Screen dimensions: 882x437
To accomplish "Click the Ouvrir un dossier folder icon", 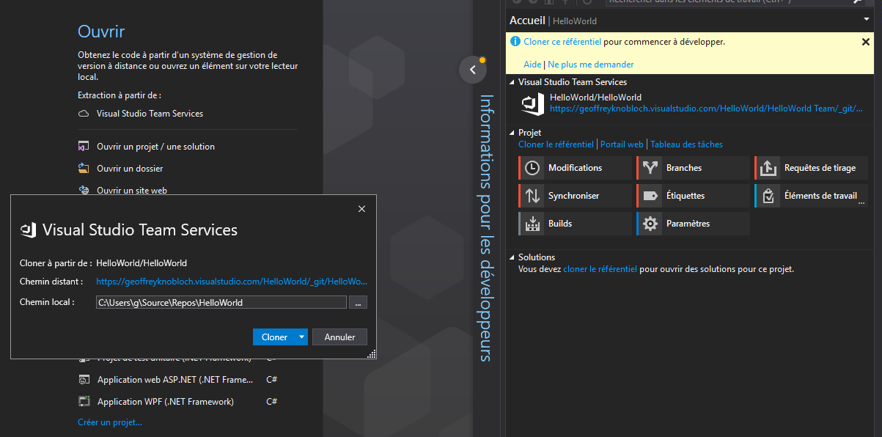I will 84,169.
